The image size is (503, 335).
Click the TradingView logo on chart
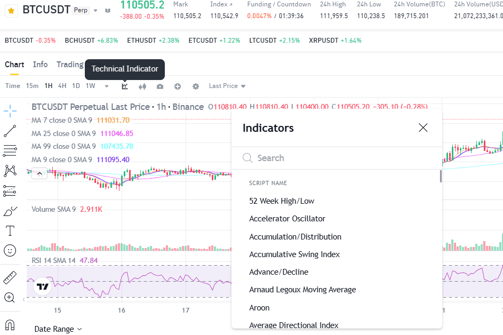(42, 286)
